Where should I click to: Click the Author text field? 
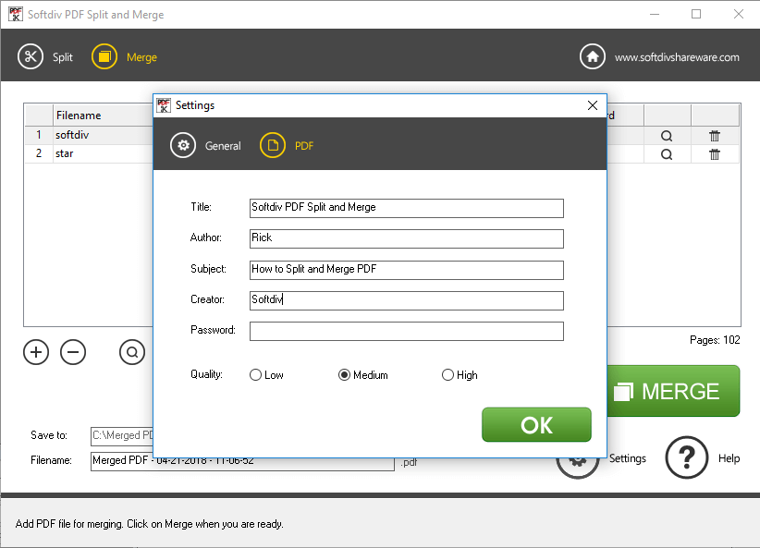tap(406, 238)
